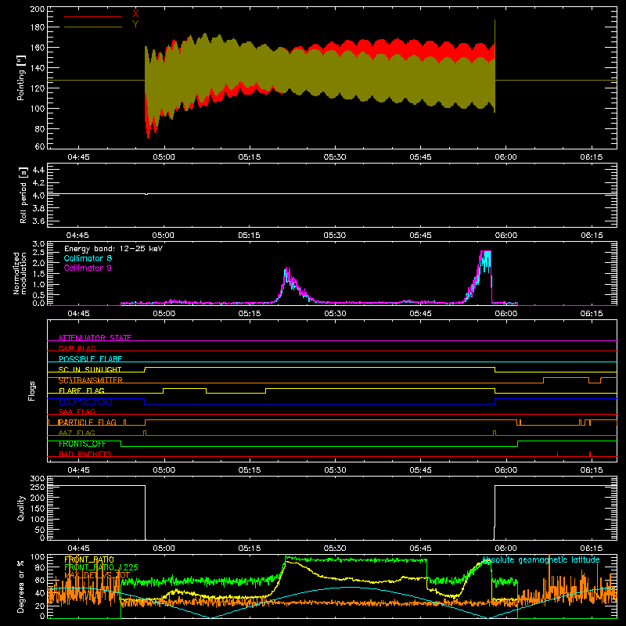The width and height of the screenshot is (626, 626).
Task: Select the POSSIBLE_FLARE label
Action: [90, 359]
